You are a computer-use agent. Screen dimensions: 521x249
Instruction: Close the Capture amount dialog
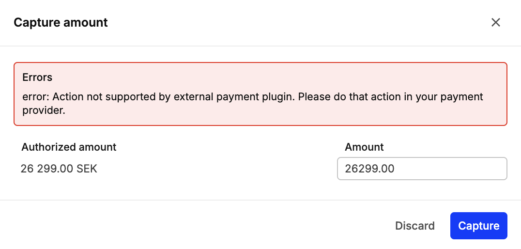click(x=495, y=22)
